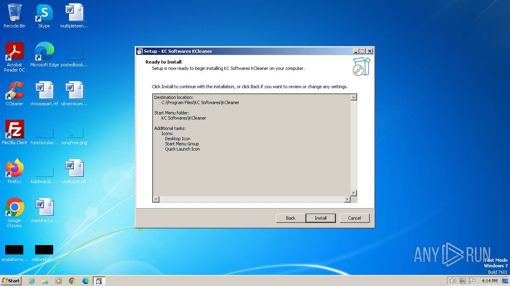Image resolution: width=510 pixels, height=286 pixels.
Task: Click the Start Menu Group line
Action: 182,144
